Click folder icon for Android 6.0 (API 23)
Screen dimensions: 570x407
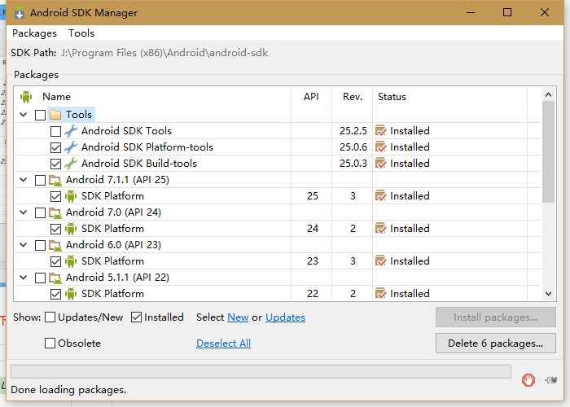55,245
